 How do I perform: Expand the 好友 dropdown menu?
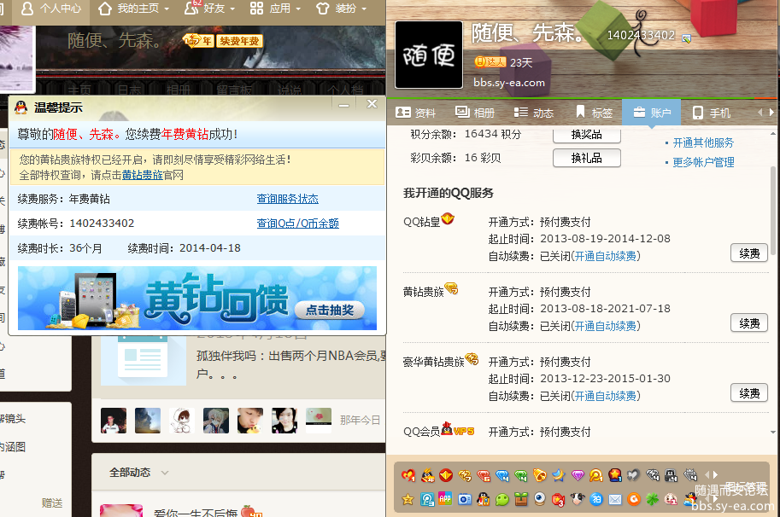pyautogui.click(x=233, y=9)
